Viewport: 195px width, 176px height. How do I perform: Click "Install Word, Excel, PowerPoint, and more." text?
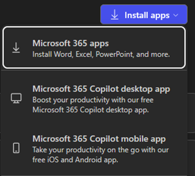coord(101,54)
